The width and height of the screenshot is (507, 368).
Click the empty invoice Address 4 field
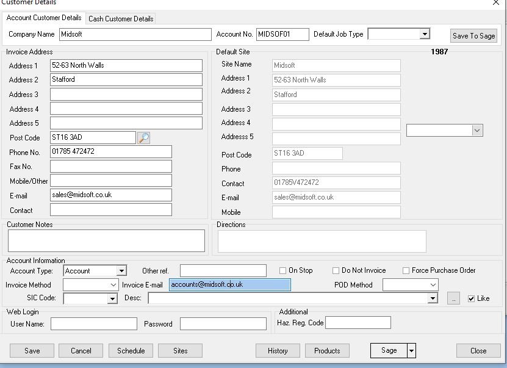126,109
